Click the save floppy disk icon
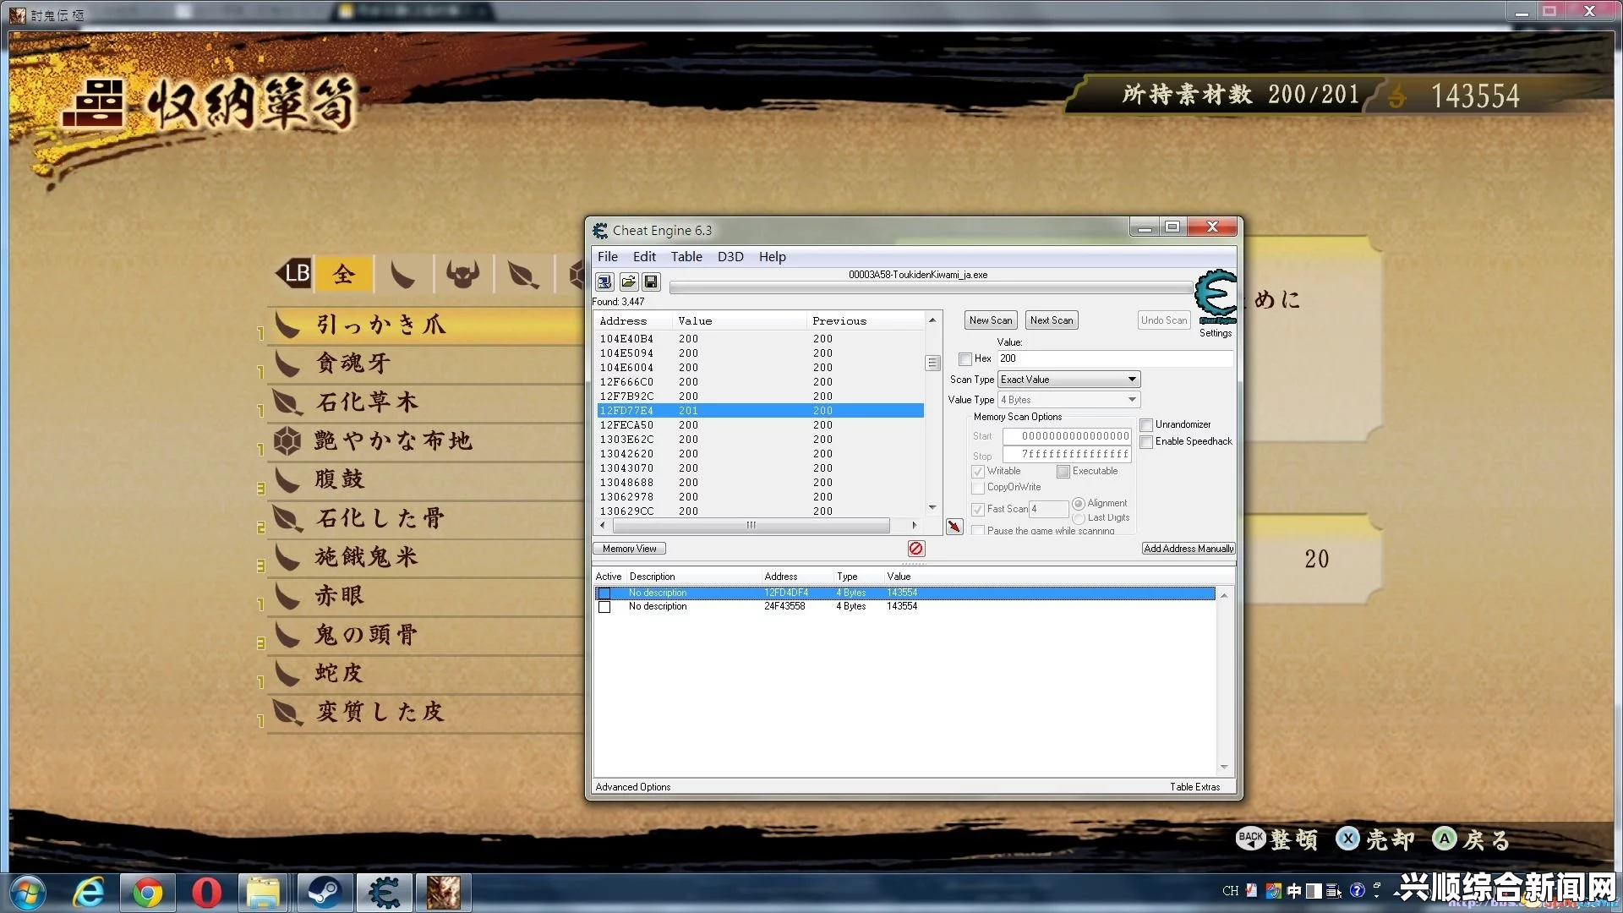The image size is (1623, 913). [x=651, y=282]
